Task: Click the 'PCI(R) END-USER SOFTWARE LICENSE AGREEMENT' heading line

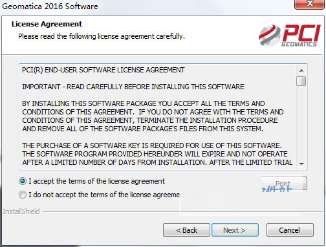Action: pos(103,70)
